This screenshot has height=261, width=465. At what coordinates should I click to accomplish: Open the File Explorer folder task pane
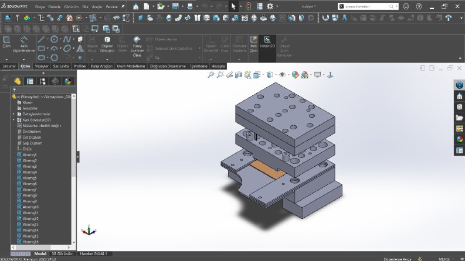click(459, 118)
